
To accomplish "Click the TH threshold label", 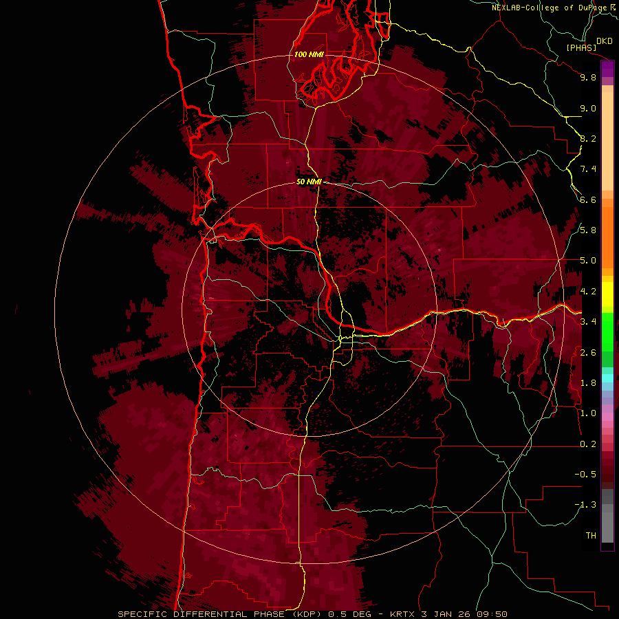I will (x=591, y=536).
